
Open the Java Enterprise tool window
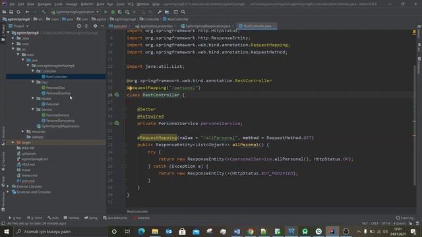coord(115,218)
